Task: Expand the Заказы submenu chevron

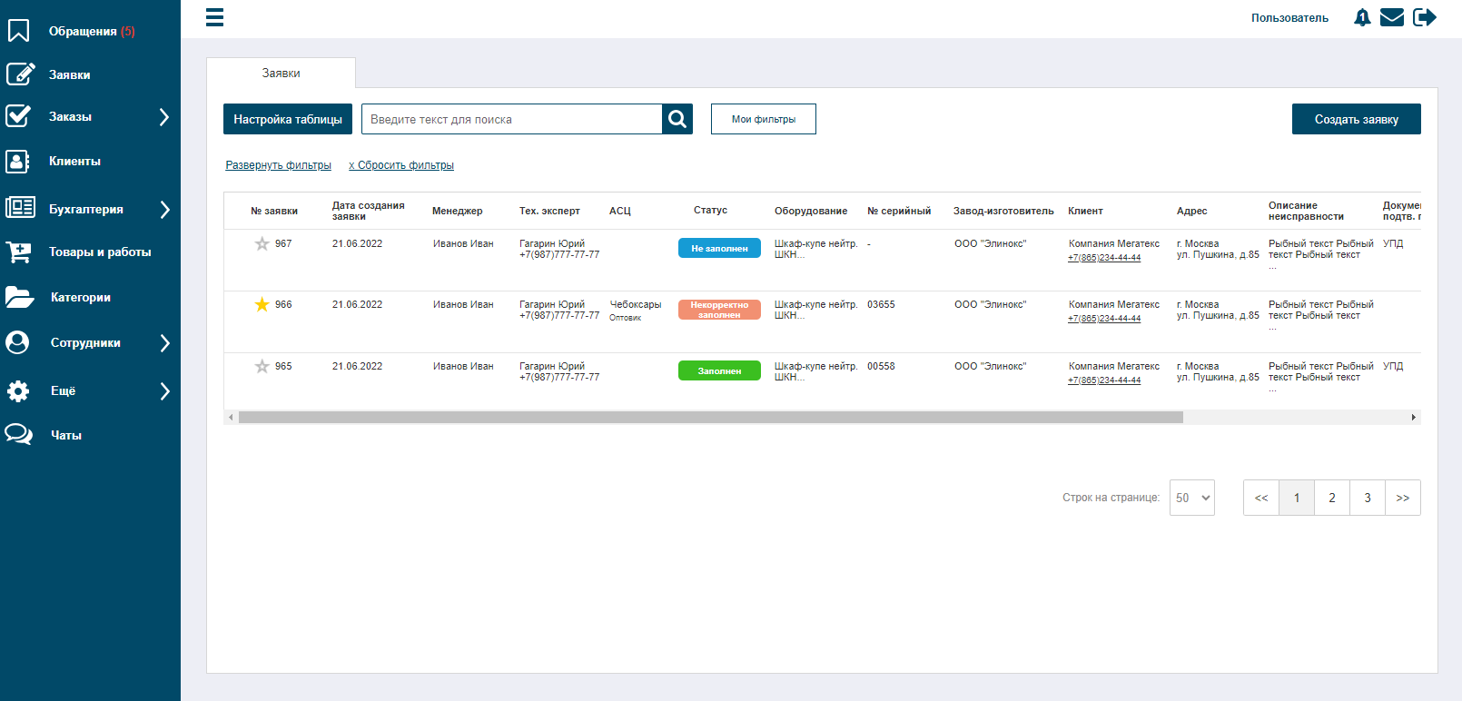Action: pyautogui.click(x=164, y=117)
